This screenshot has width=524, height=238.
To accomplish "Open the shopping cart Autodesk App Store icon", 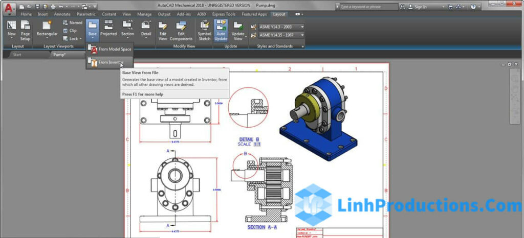I will click(450, 7).
